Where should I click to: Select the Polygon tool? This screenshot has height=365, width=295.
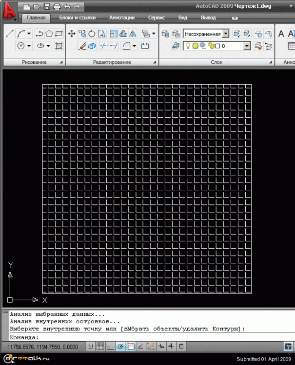click(x=49, y=34)
